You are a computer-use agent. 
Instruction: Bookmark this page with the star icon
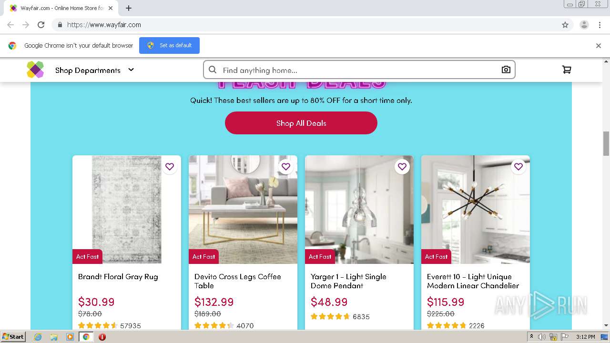[565, 25]
